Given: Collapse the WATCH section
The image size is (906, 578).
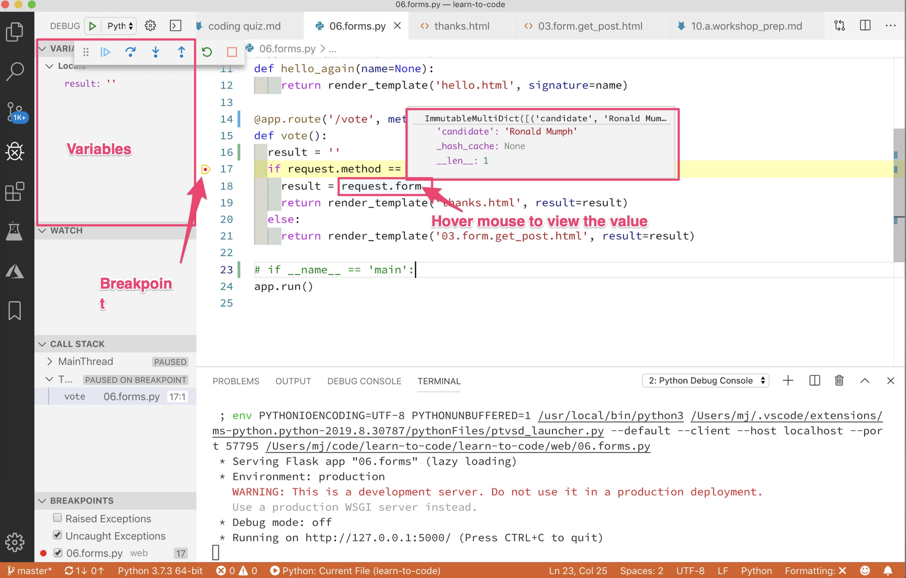Looking at the screenshot, I should (42, 230).
